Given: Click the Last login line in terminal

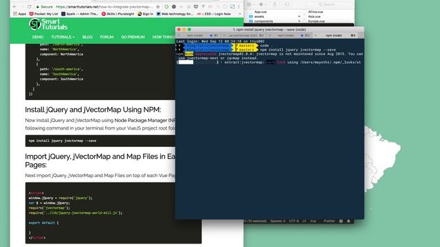Looking at the screenshot, I should (220, 41).
